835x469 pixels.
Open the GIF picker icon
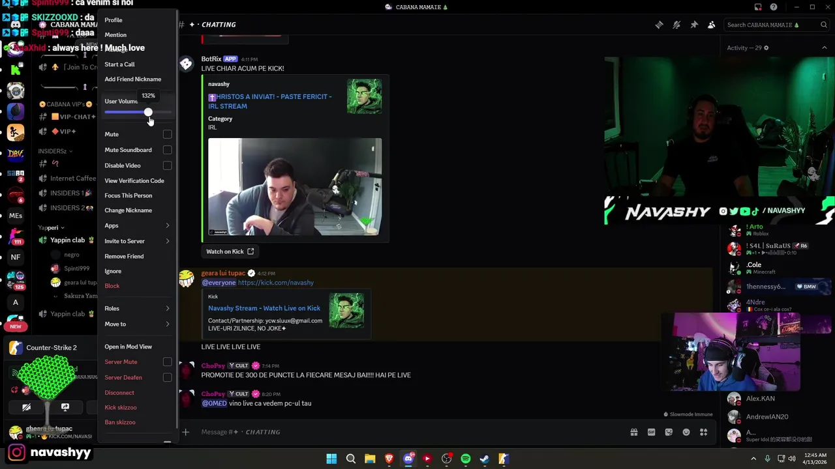coord(651,432)
